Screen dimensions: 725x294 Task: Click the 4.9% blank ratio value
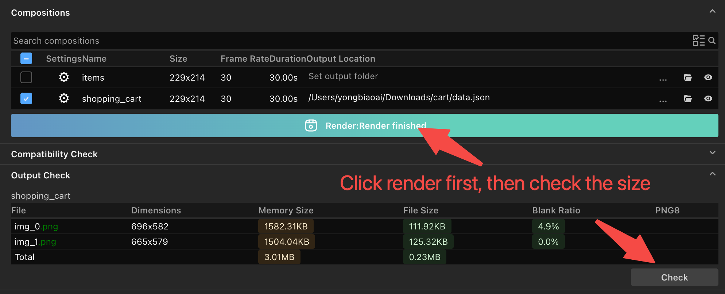[x=548, y=227]
